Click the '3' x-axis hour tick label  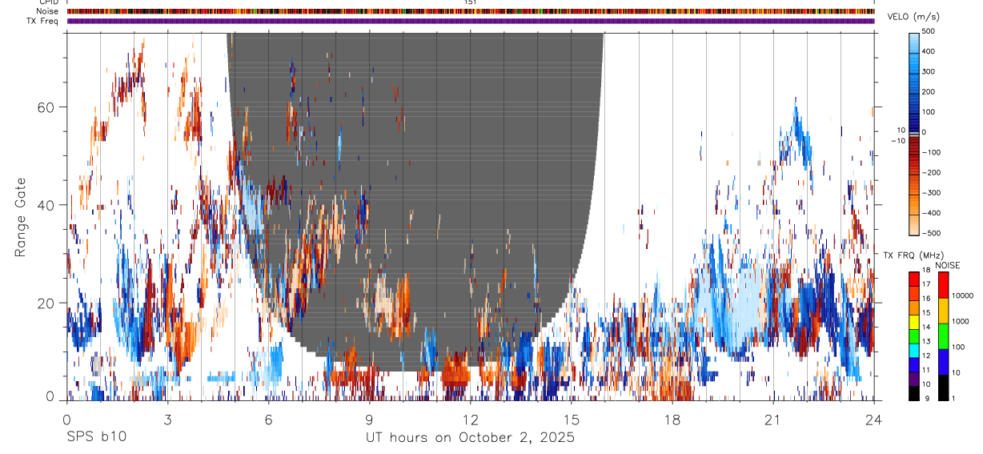pyautogui.click(x=167, y=420)
